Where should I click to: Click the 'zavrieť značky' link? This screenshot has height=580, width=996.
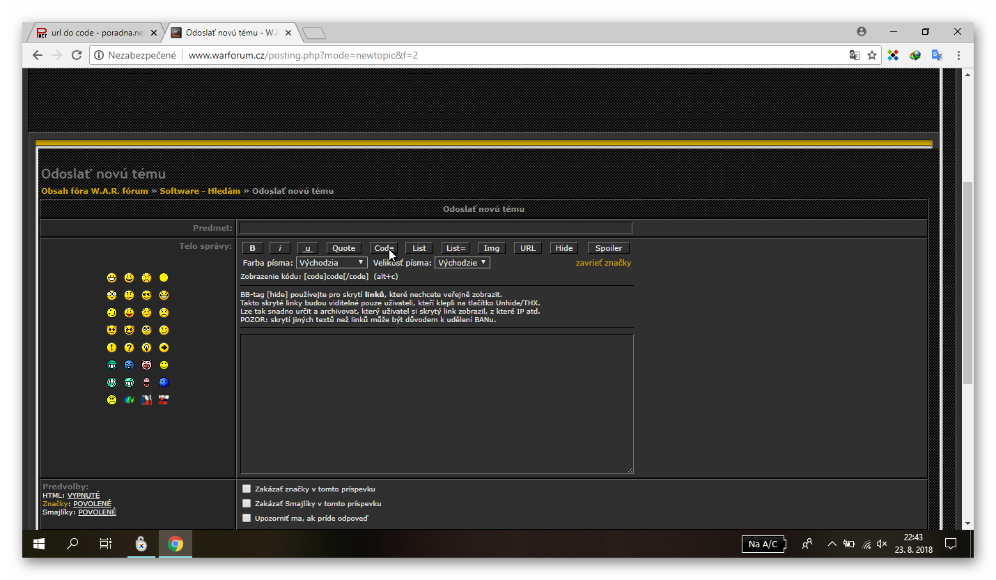(x=603, y=263)
